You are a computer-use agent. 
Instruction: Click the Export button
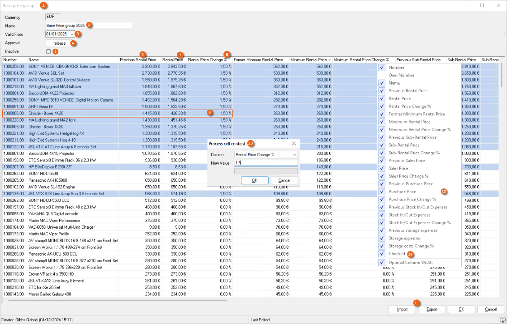point(432,309)
